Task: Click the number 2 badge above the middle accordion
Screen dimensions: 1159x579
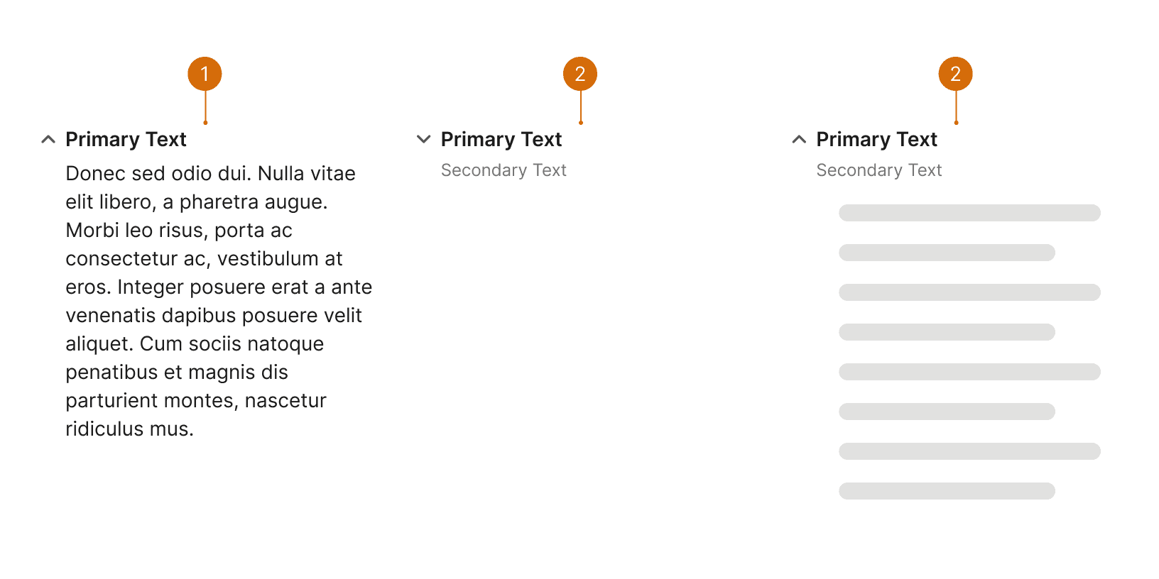Action: (580, 74)
